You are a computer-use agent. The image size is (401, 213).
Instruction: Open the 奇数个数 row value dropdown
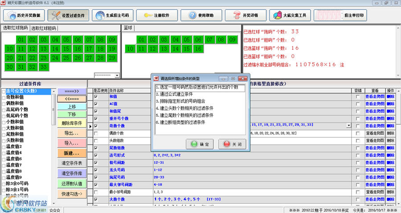click(348, 126)
